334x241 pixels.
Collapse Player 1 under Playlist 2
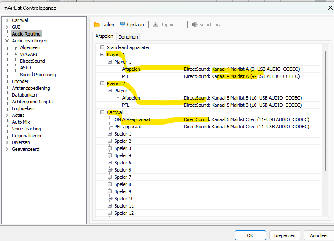point(110,91)
